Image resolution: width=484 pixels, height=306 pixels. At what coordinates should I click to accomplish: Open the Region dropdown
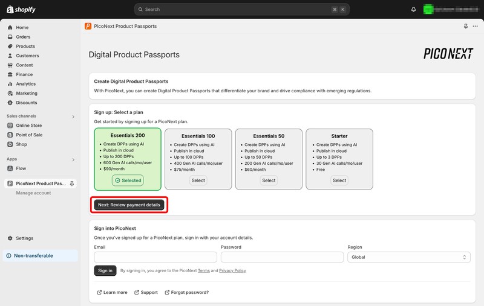point(409,257)
